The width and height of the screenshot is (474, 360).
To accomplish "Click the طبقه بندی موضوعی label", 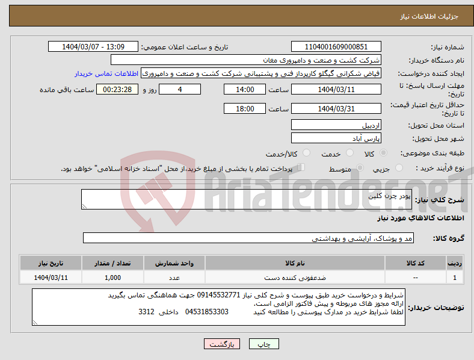I will click(432, 153).
